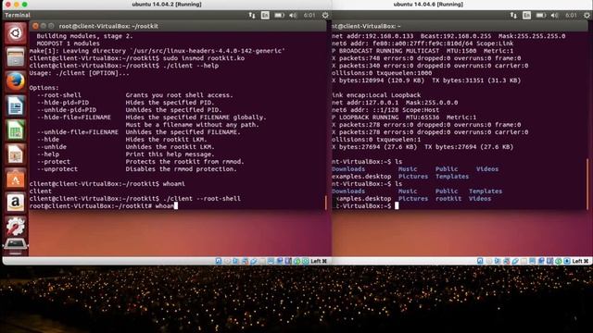Click 'examples.desktop' in first ls output
This screenshot has height=333, width=593.
[362, 177]
